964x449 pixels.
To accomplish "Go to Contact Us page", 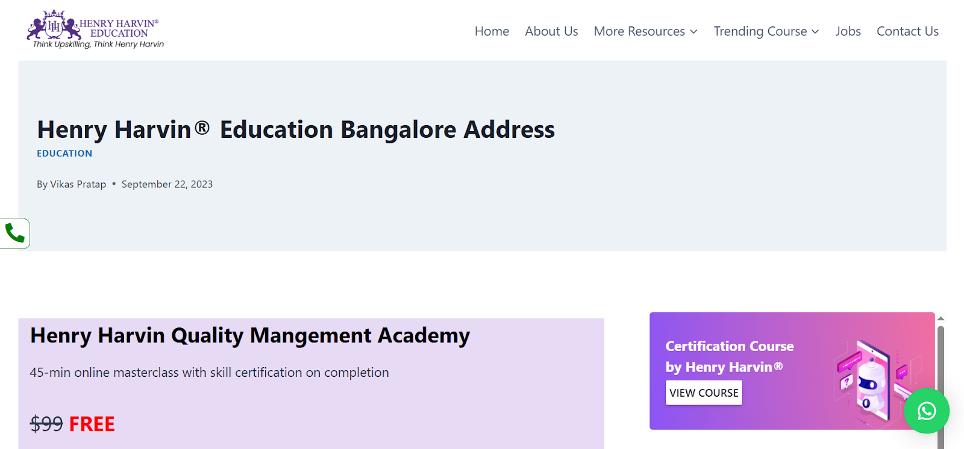I will (907, 31).
